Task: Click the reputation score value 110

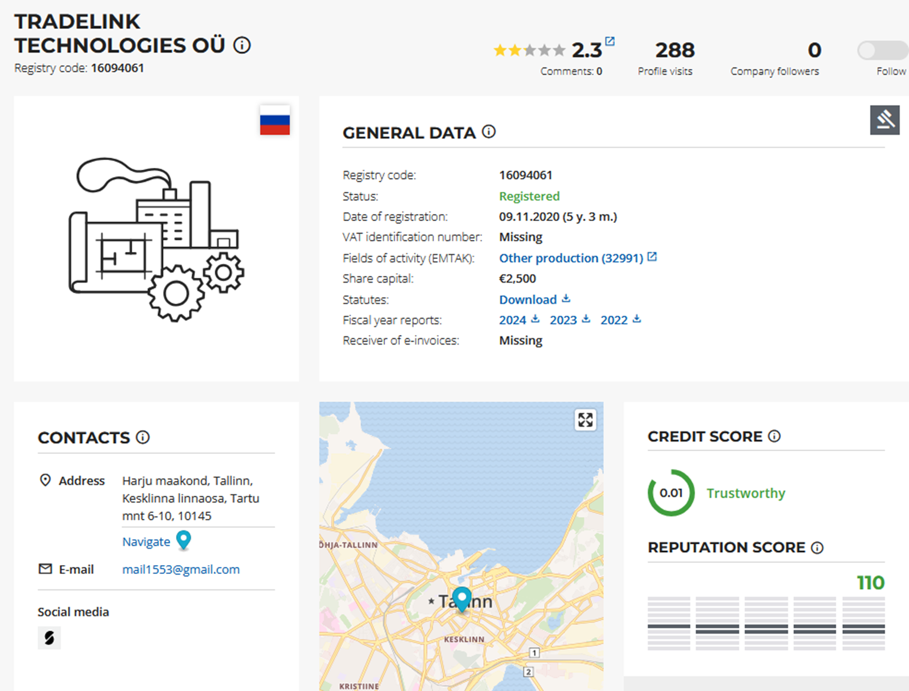Action: pyautogui.click(x=871, y=583)
